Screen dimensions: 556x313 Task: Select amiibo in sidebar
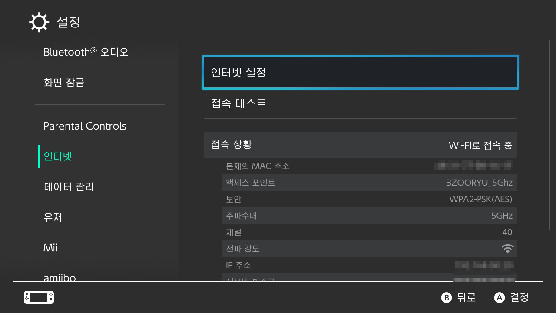(60, 277)
